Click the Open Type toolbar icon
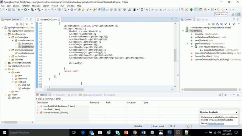This screenshot has width=242, height=136. click(79, 10)
